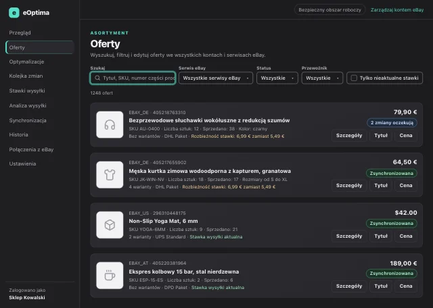The height and width of the screenshot is (308, 433).
Task: Open shirt thumbnail of Męska kurtka zimowa offer
Action: click(110, 175)
